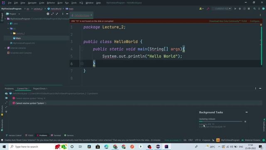Toggle the Notifications side tool window button

point(264,125)
